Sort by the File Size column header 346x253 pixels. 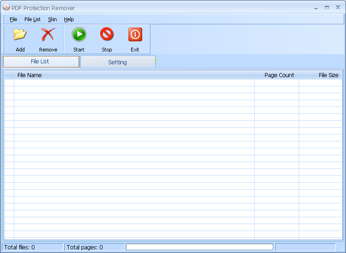pyautogui.click(x=320, y=75)
